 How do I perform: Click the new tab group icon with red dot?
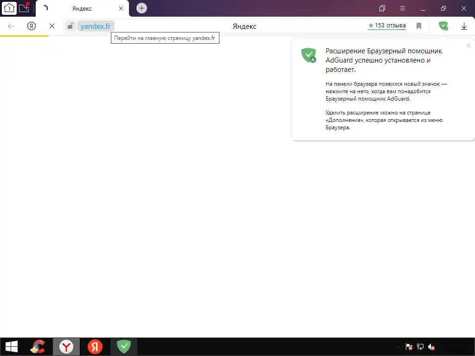(24, 7)
